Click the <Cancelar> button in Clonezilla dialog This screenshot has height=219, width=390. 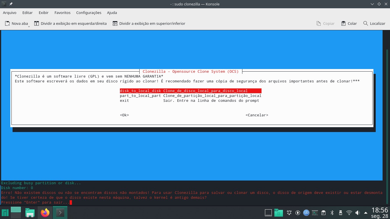tap(257, 115)
